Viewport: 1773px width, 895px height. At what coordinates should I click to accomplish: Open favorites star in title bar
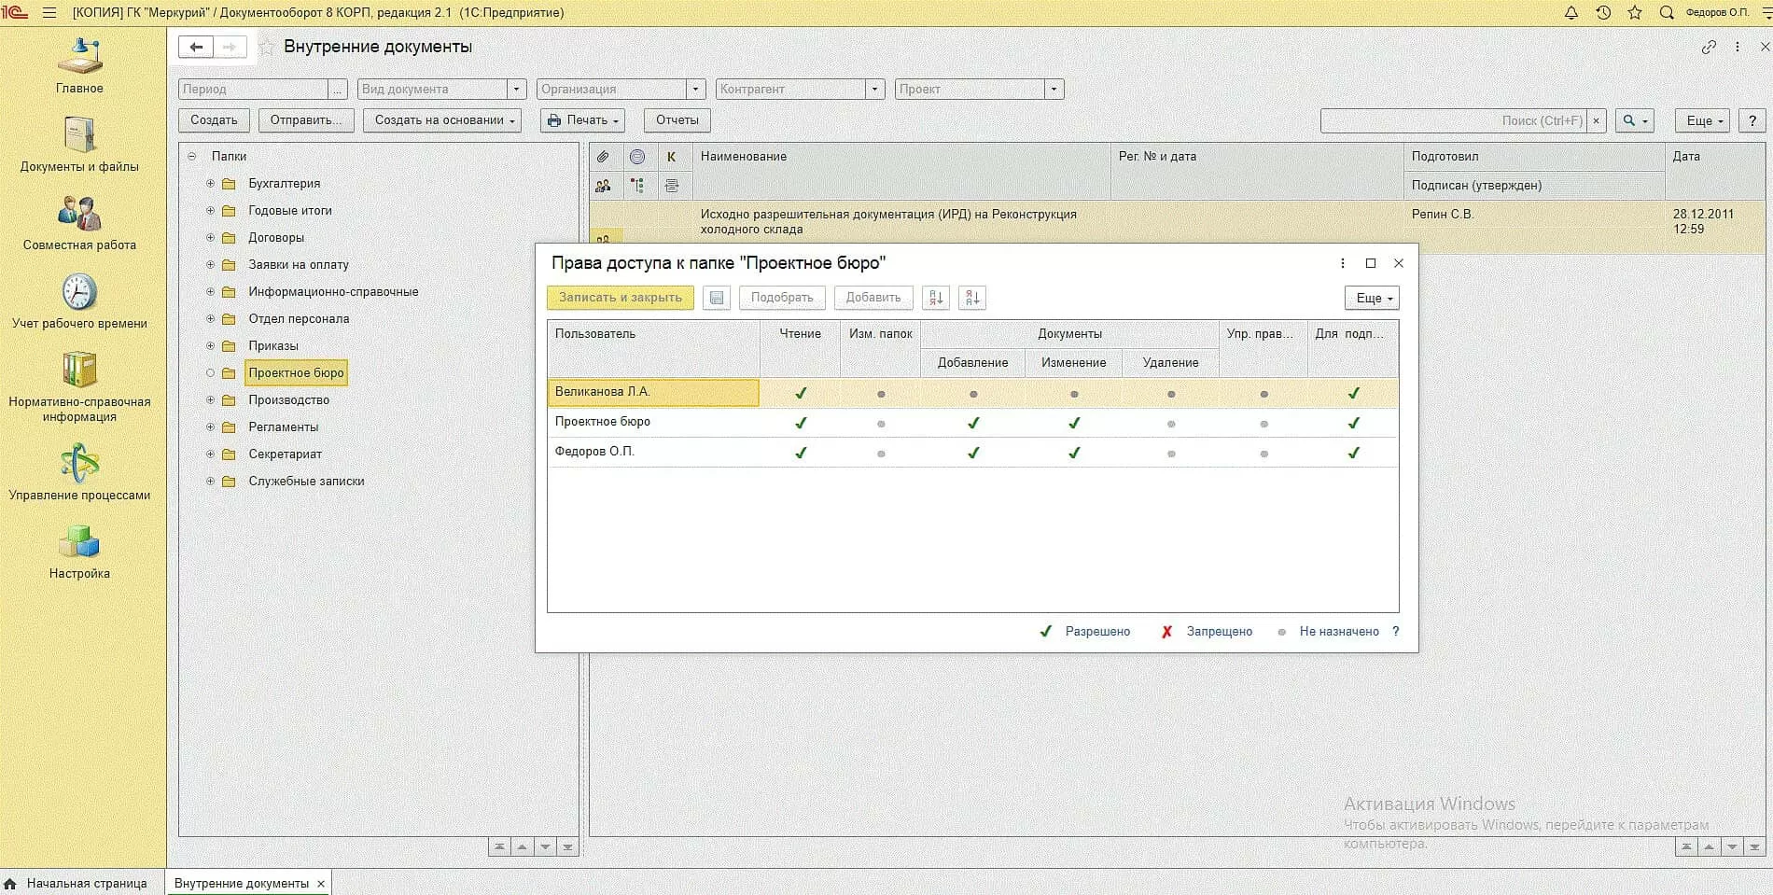1635,13
